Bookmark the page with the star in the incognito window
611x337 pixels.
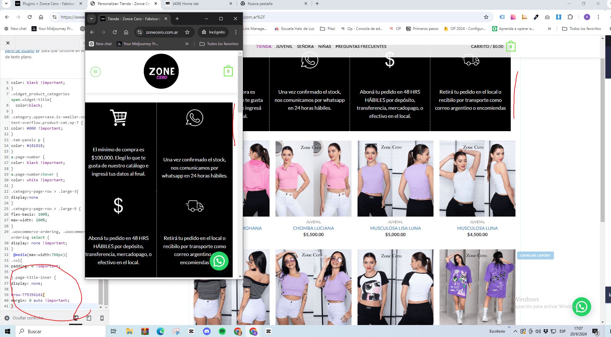pos(187,32)
